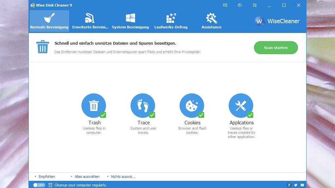Select the Empfohlen recommended option
This screenshot has width=335, height=188.
point(47,177)
